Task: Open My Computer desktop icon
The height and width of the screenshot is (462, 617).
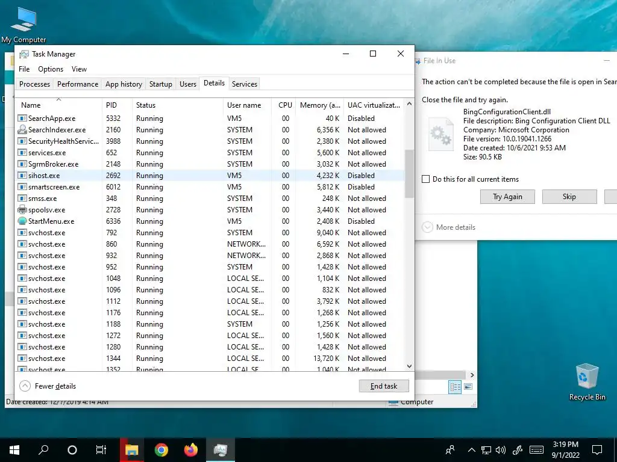Action: tap(23, 24)
